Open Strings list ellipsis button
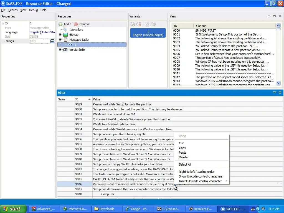284x213 pixels. pyautogui.click(x=52, y=41)
